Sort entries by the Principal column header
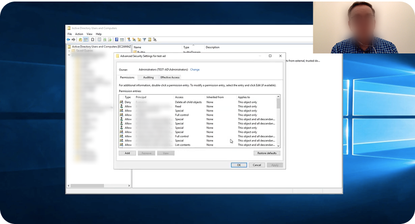 coord(154,97)
